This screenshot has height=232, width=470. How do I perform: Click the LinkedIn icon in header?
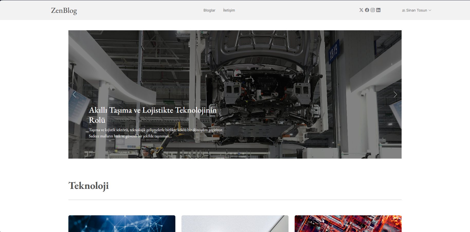378,10
